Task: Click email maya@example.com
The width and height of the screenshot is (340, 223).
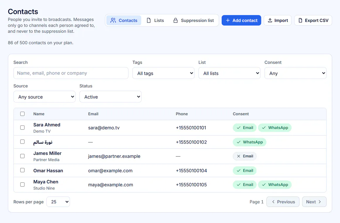Action: pyautogui.click(x=110, y=185)
